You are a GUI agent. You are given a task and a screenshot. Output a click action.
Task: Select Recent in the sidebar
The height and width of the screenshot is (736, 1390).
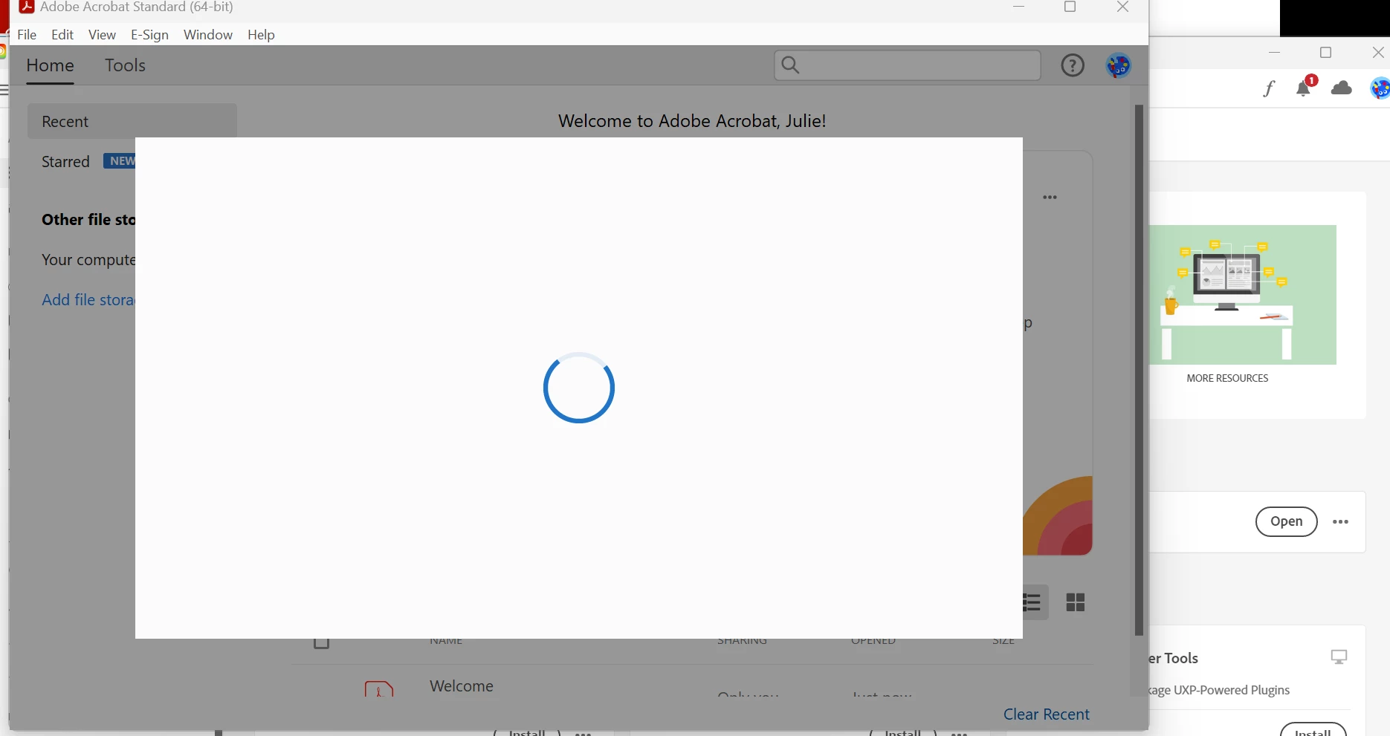pyautogui.click(x=132, y=121)
